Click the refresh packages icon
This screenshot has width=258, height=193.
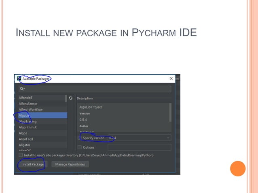[x=71, y=98]
